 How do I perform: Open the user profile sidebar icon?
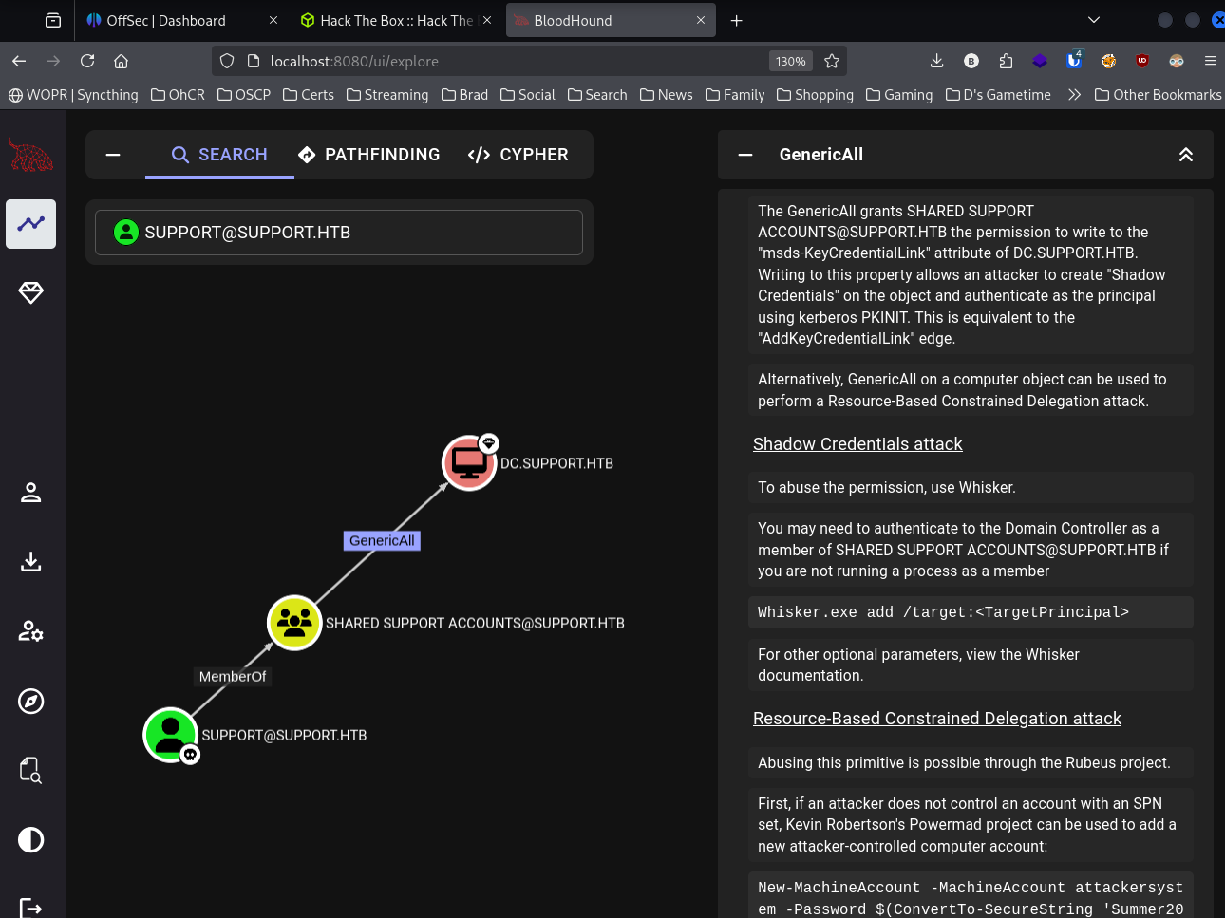click(x=30, y=492)
